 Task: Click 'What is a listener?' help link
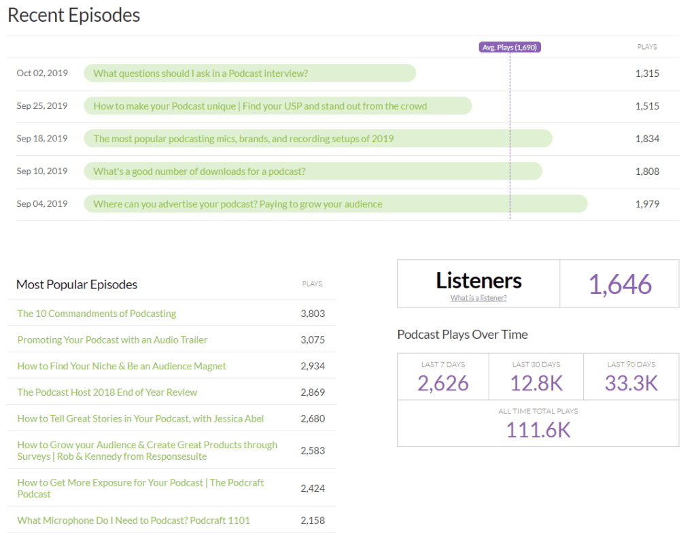tap(478, 298)
